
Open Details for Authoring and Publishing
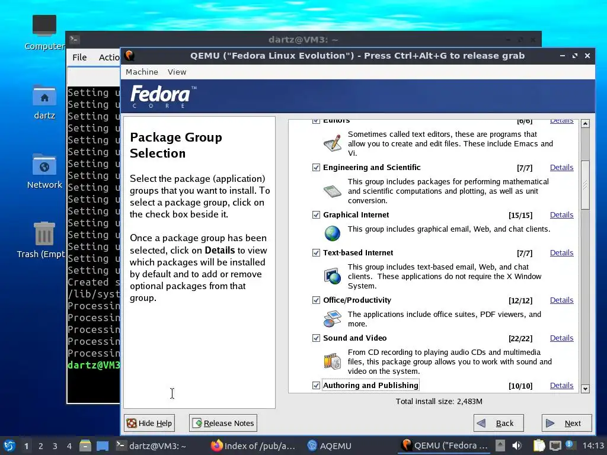[562, 385]
